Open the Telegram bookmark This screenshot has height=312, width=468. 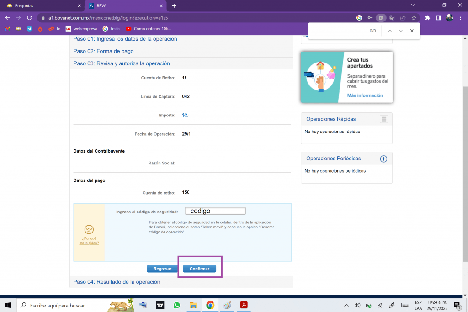(29, 29)
